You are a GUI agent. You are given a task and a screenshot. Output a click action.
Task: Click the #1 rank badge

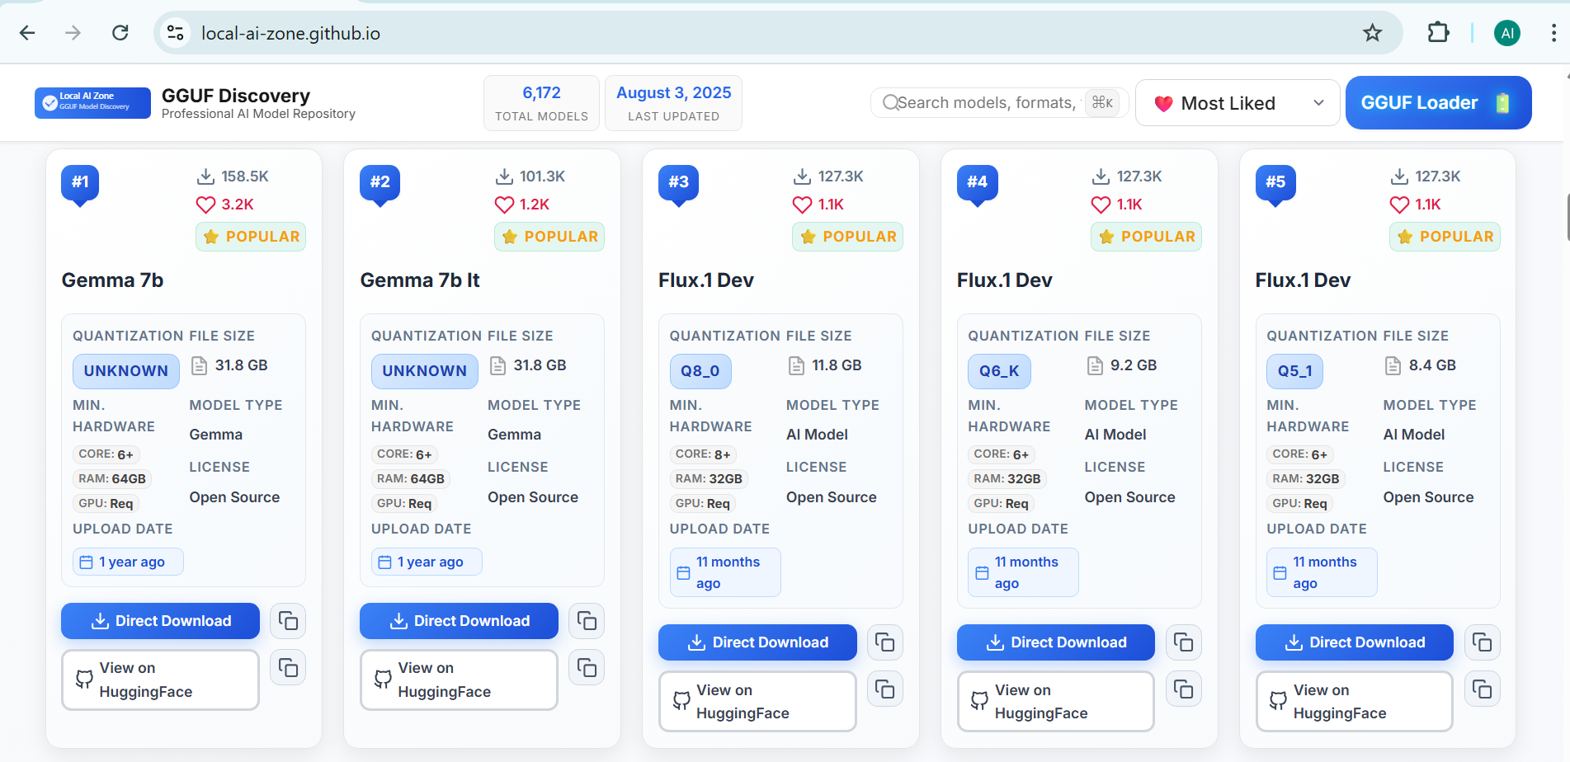(x=80, y=183)
